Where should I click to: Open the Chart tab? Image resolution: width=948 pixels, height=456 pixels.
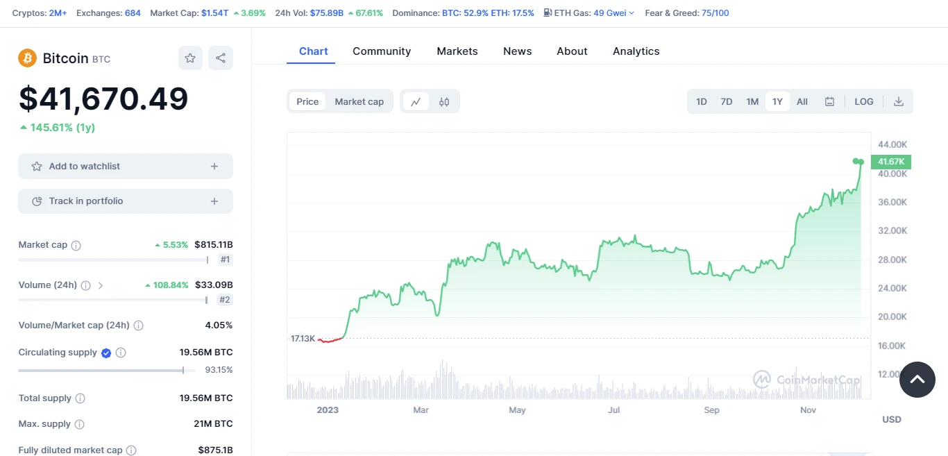pyautogui.click(x=314, y=51)
